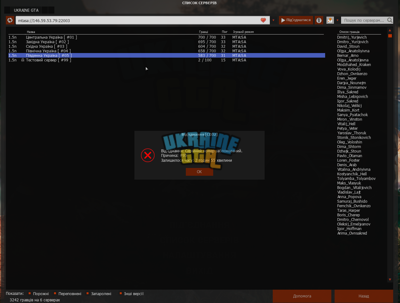
Task: Sort servers by Гравці column
Action: 203,32
